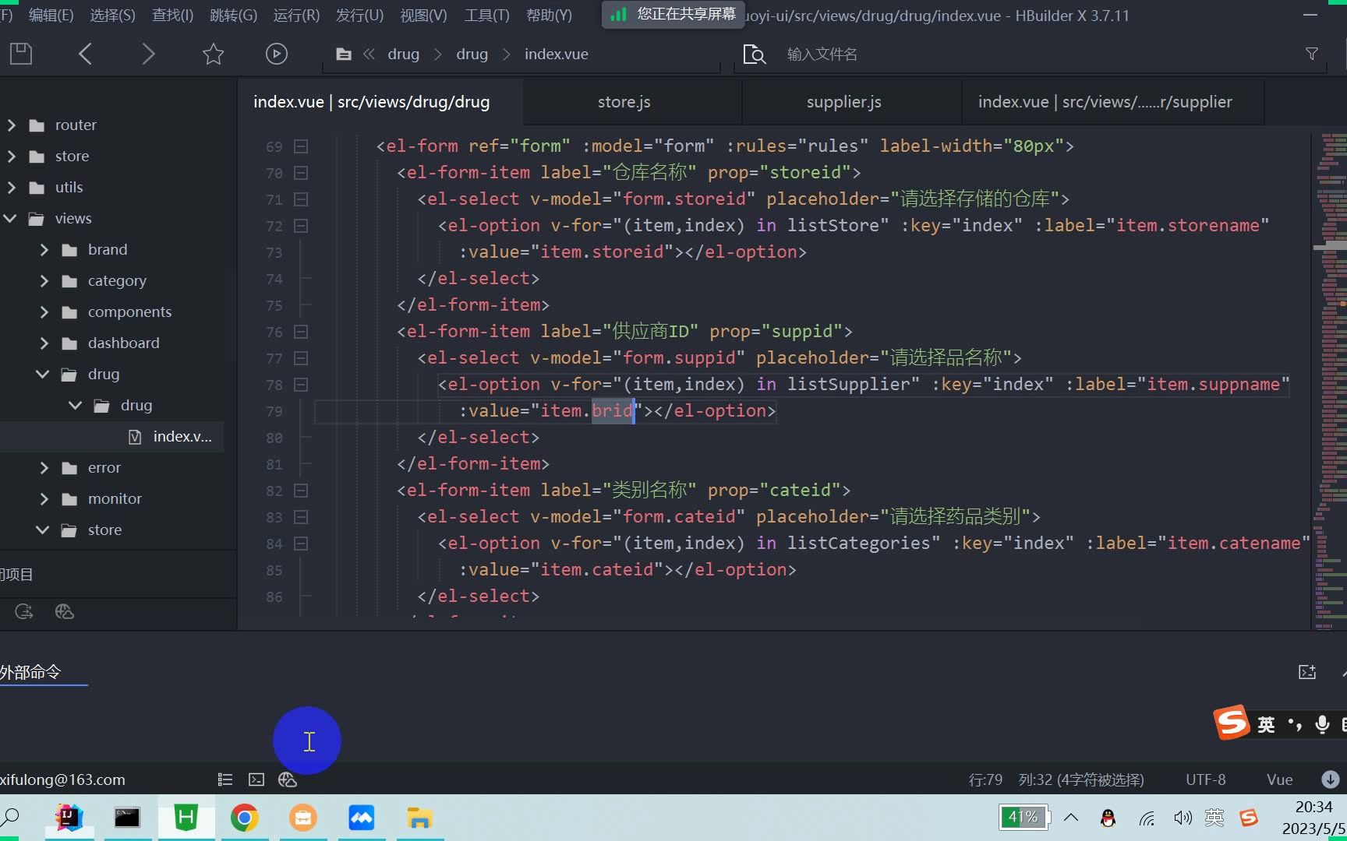
Task: Click the filter funnel icon
Action: click(1312, 54)
